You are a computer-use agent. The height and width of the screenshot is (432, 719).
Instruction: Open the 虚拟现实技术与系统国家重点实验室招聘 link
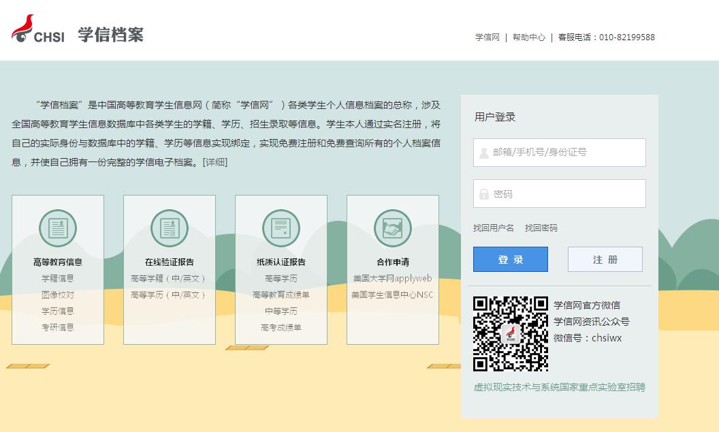tap(560, 387)
